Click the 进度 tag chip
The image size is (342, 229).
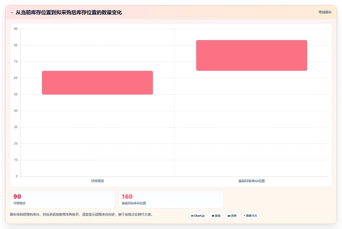pos(232,216)
